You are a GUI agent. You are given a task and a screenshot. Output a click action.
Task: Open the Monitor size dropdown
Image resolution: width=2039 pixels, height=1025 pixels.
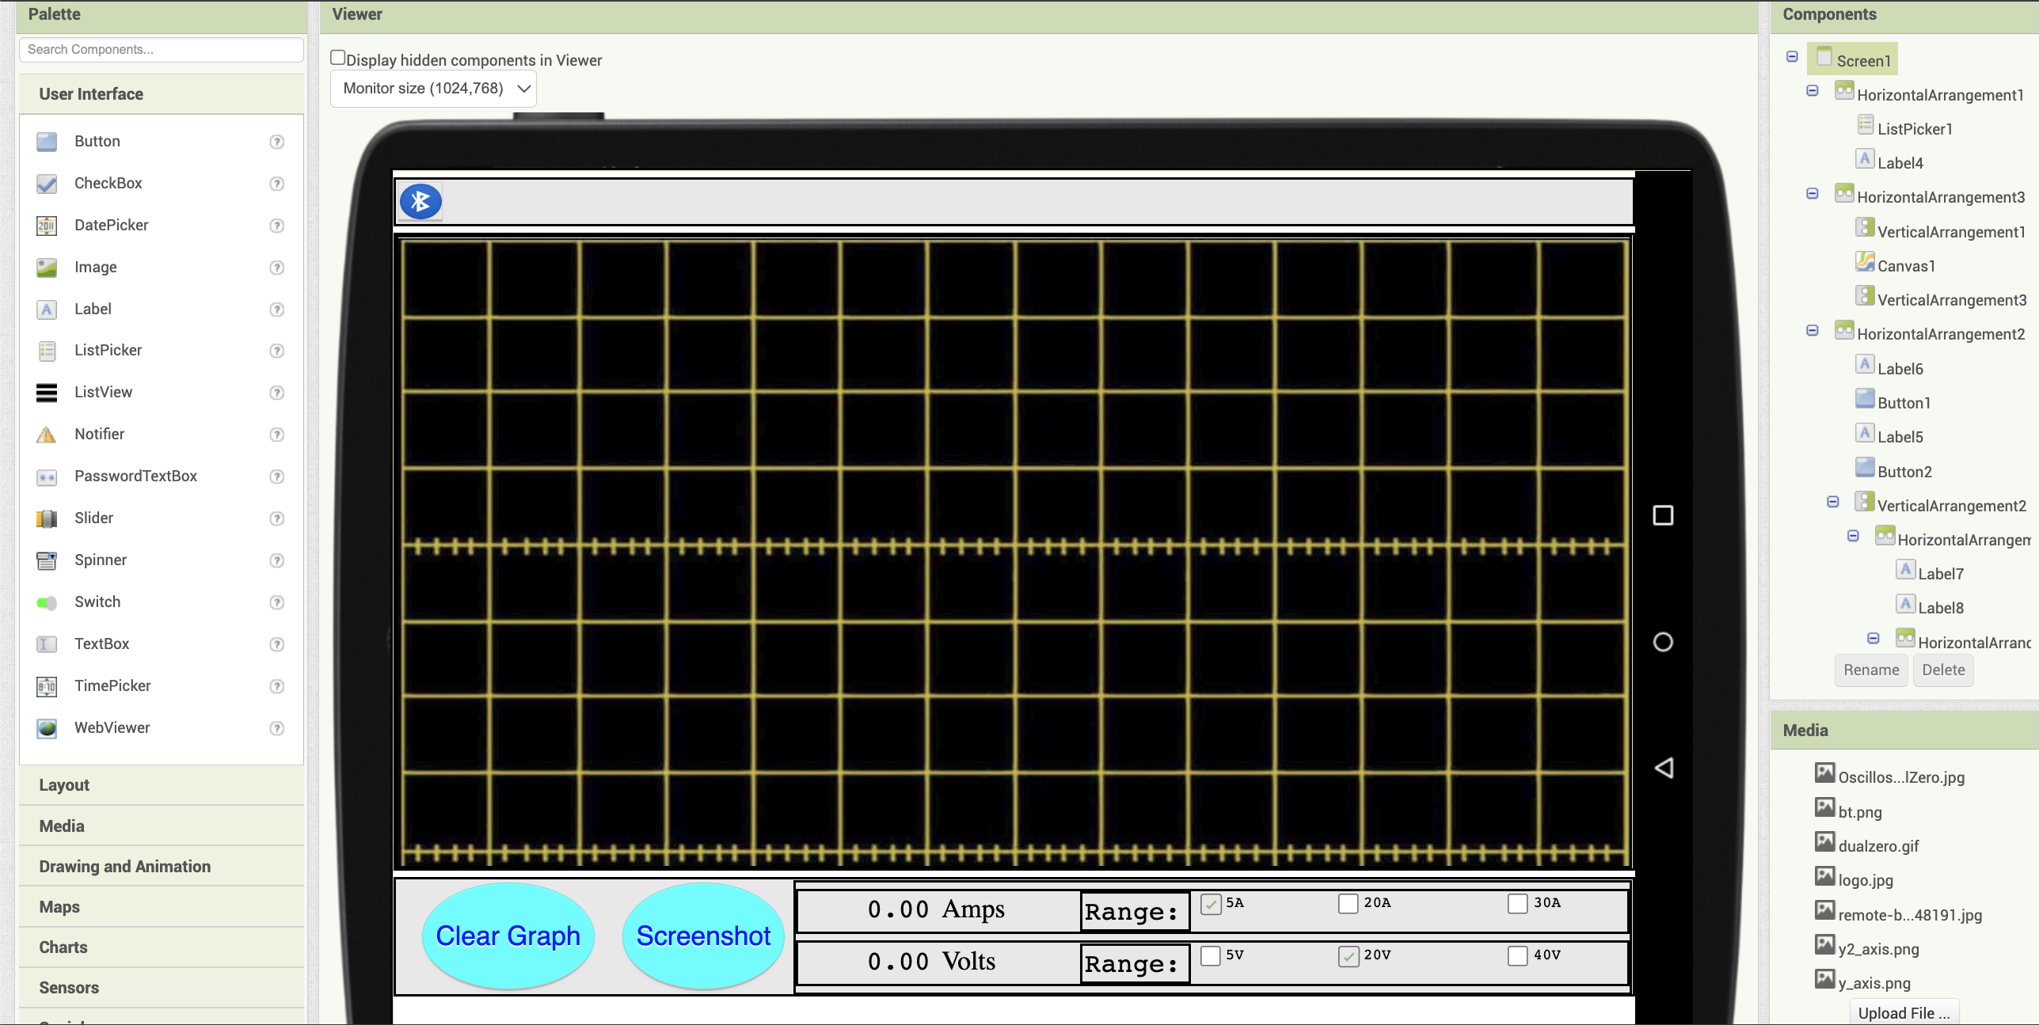click(x=432, y=88)
